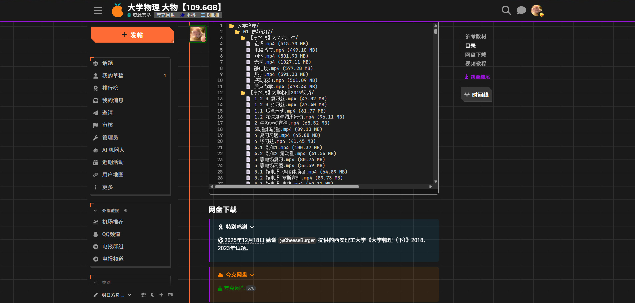Collapse the 夸克网盘 section chevron
This screenshot has width=635, height=303.
252,275
